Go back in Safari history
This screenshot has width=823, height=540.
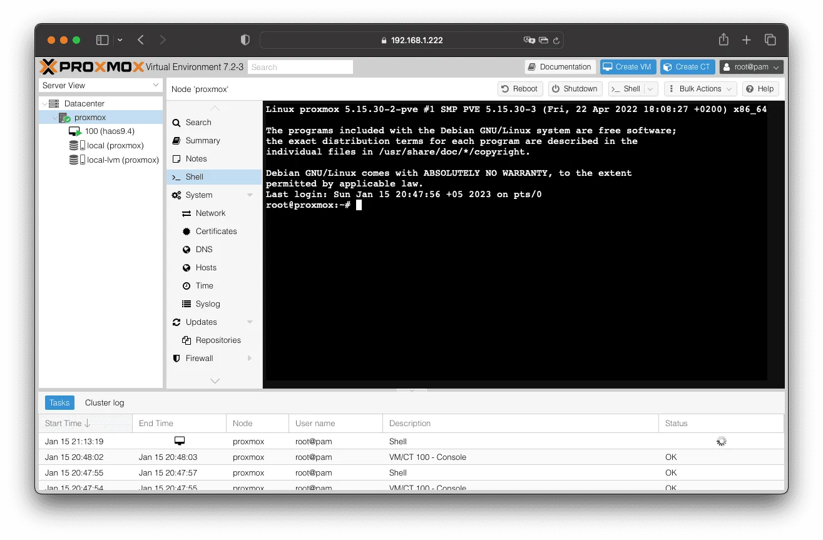point(141,40)
